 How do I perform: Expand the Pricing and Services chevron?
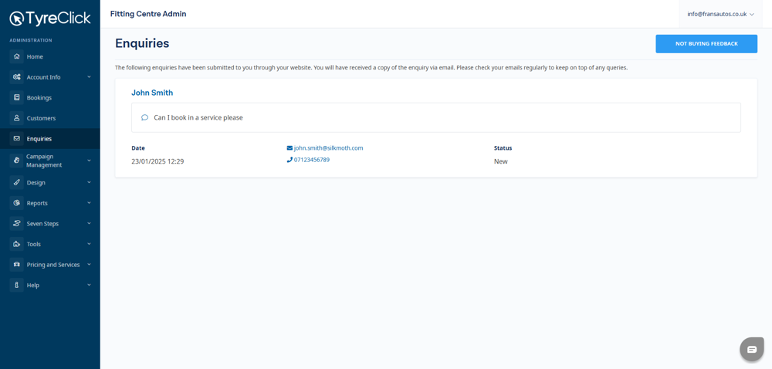point(89,265)
